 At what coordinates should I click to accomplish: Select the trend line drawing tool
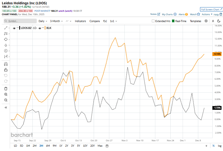tap(6, 28)
